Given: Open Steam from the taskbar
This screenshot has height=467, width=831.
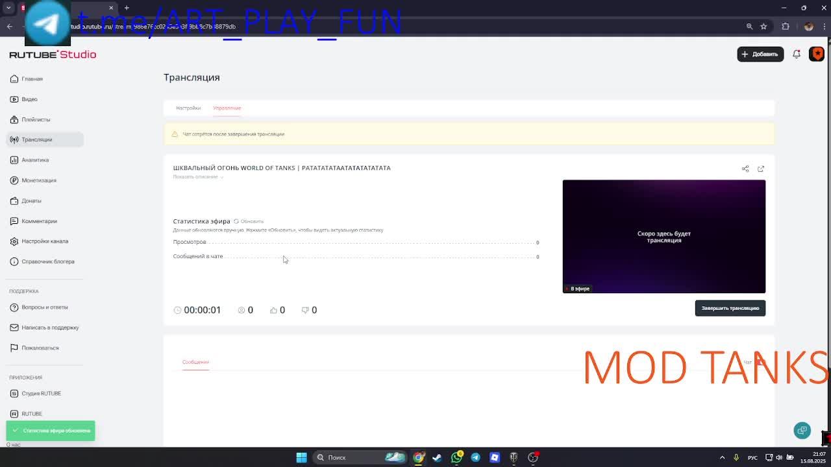Looking at the screenshot, I should [437, 457].
